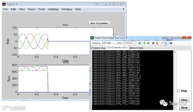Expand the Port COM36 dropdown
This screenshot has width=193, height=112.
pos(135,43)
